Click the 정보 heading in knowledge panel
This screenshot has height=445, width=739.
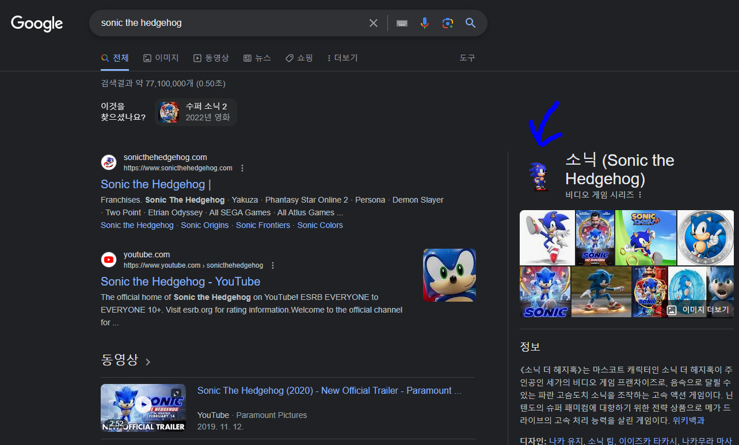530,347
